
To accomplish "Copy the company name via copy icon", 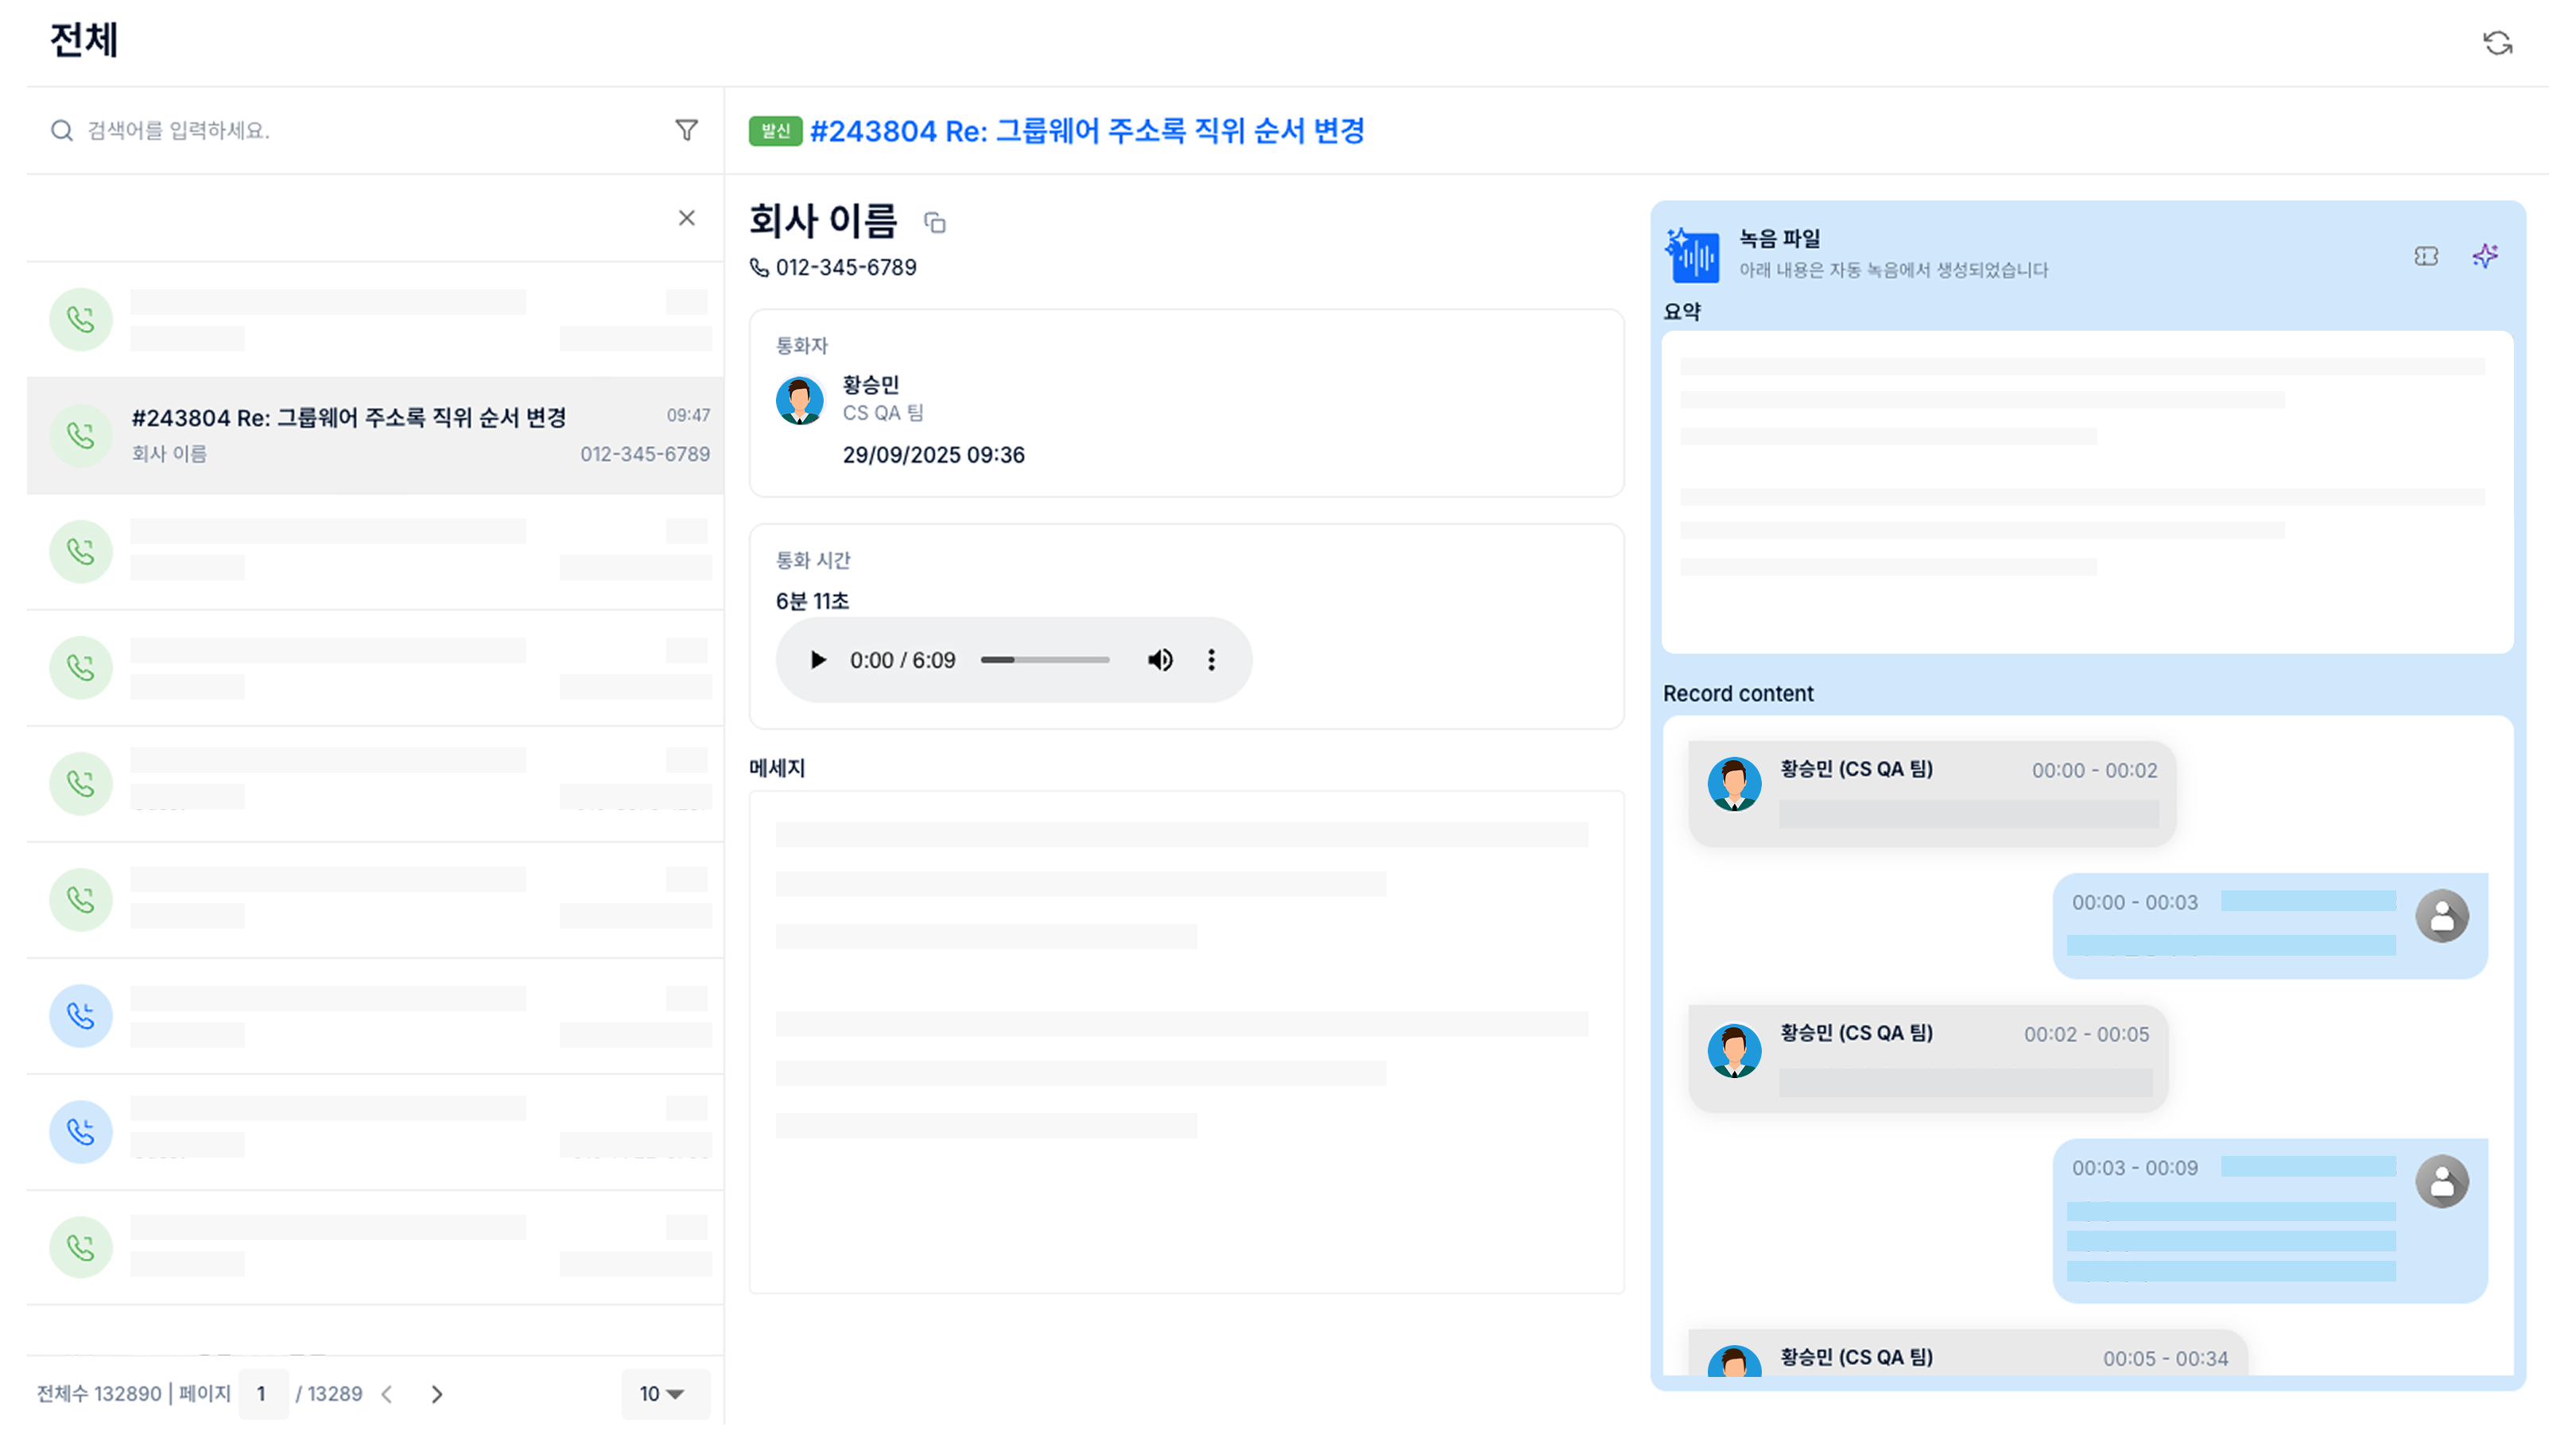I will click(934, 222).
